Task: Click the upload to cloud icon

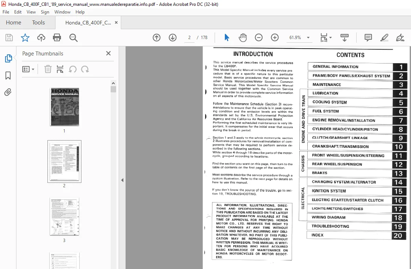Action: pyautogui.click(x=41, y=38)
